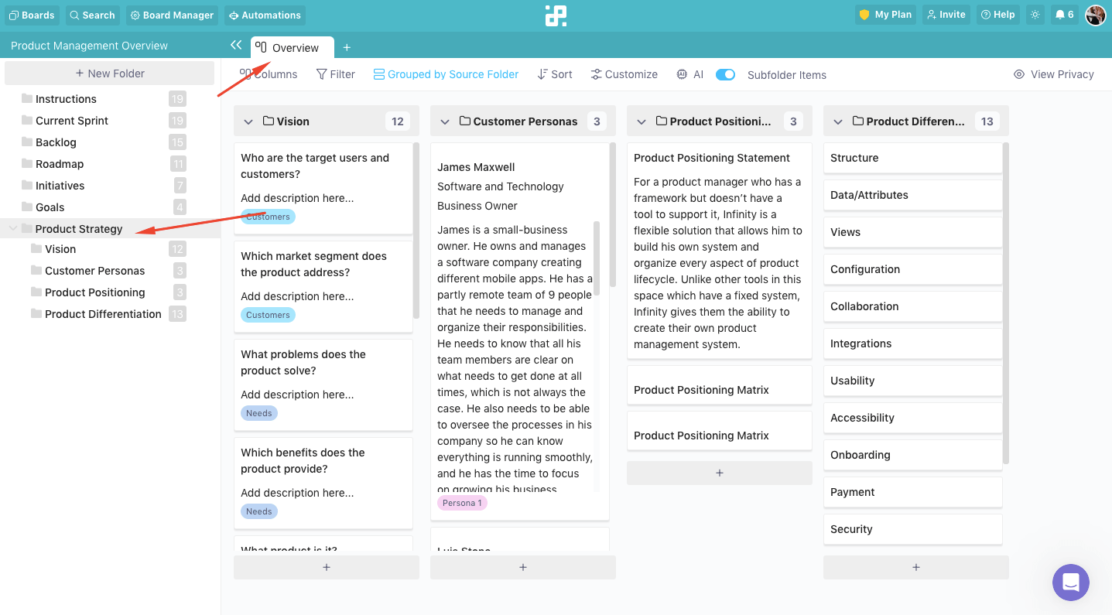This screenshot has width=1112, height=615.
Task: Collapse the left sidebar with the double chevron
Action: pyautogui.click(x=236, y=45)
